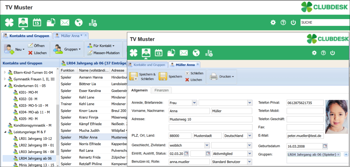Collapse the Kinderturnen 01 - 05 tree node
The width and height of the screenshot is (350, 167).
[x=5, y=86]
